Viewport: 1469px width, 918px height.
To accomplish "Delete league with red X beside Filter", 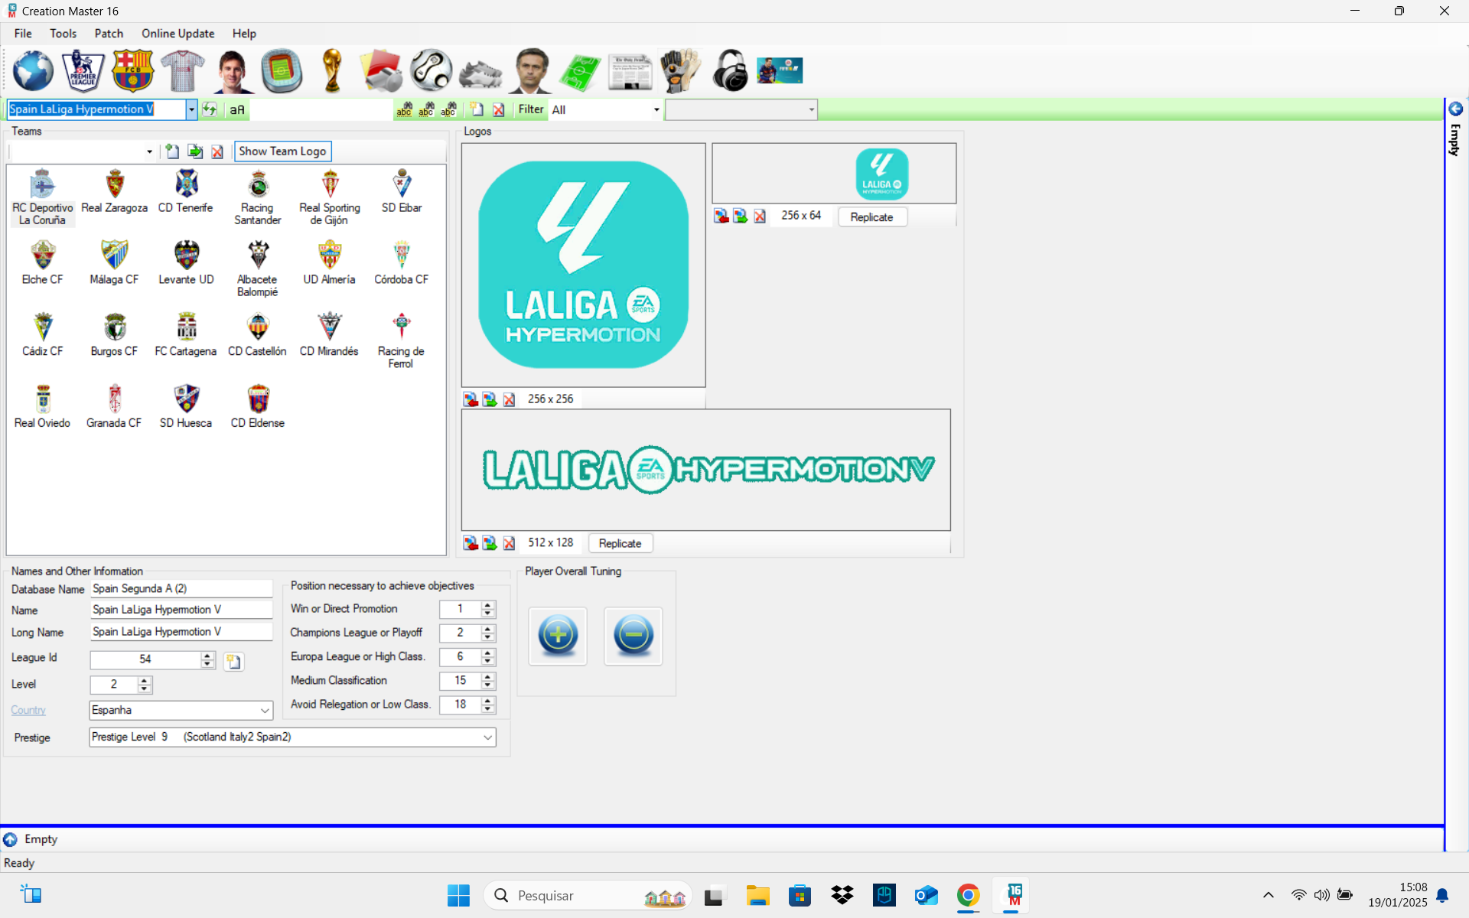I will tap(499, 109).
